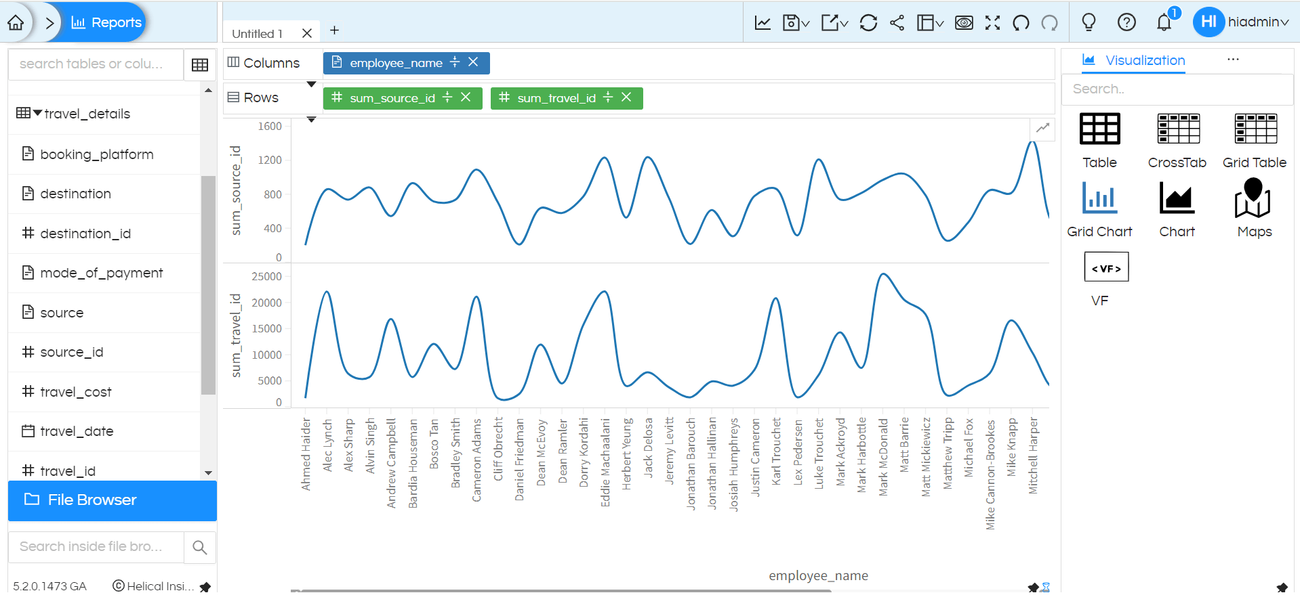This screenshot has height=595, width=1300.
Task: Open the export dropdown icon
Action: point(834,22)
